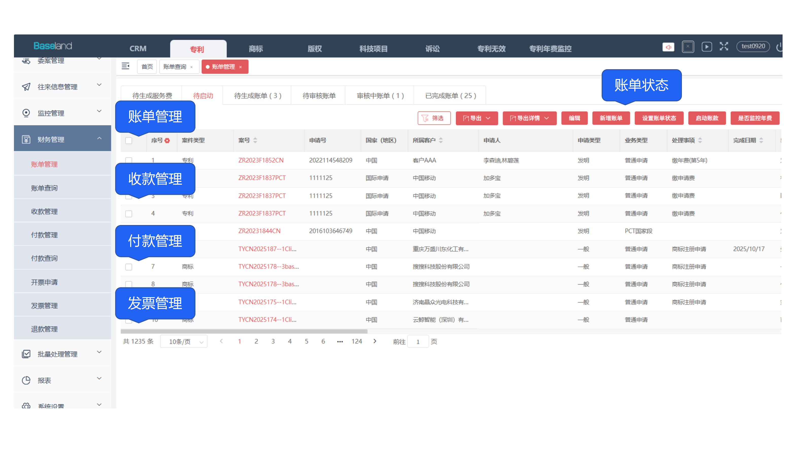Switch to the 商标 top tab
Screen dimensions: 812x456
(x=256, y=49)
